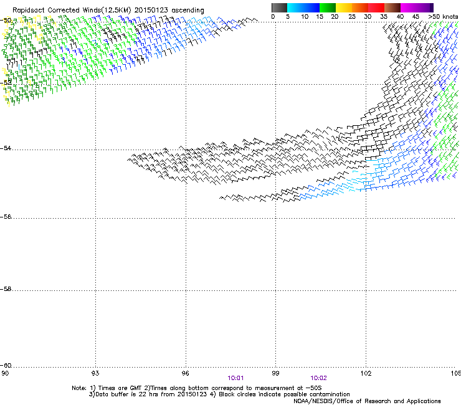Viewport: 461px width, 405px height.
Task: Click the note line 'Times are GMT'
Action: point(120,388)
